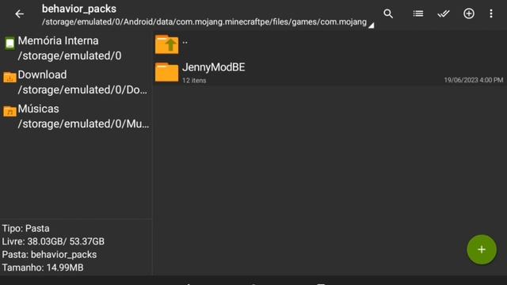This screenshot has height=285, width=507.
Task: Click the '12 itens' label
Action: [194, 81]
